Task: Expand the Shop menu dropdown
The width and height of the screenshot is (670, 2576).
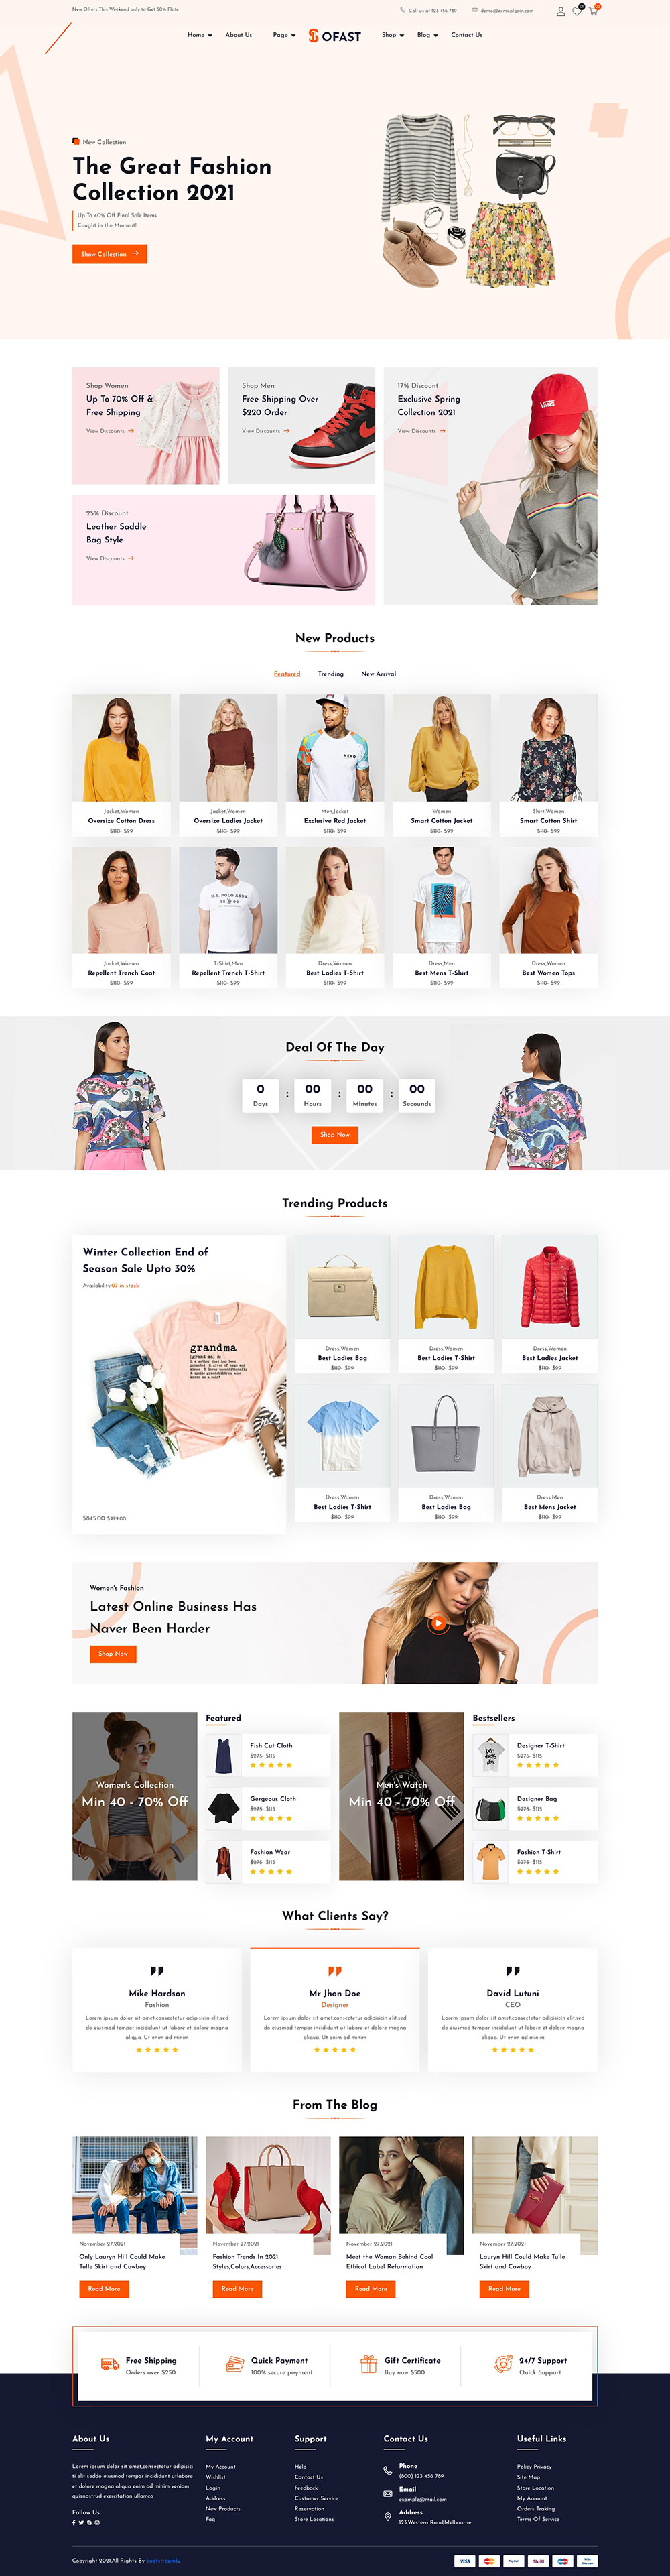Action: [x=393, y=35]
